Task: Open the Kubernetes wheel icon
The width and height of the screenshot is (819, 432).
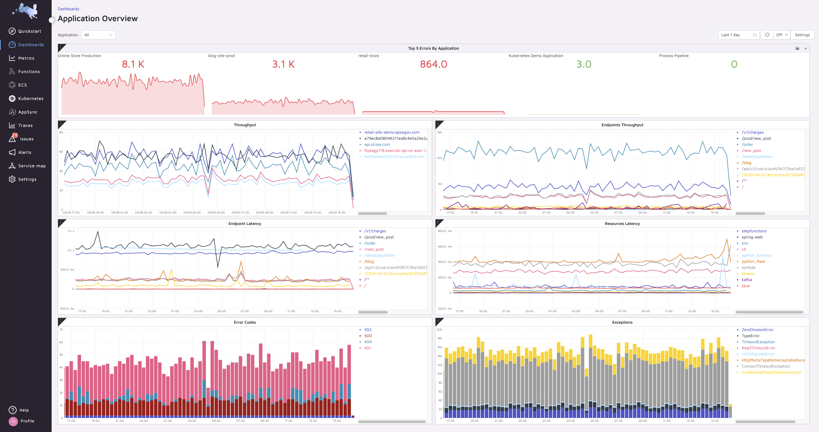Action: click(12, 98)
